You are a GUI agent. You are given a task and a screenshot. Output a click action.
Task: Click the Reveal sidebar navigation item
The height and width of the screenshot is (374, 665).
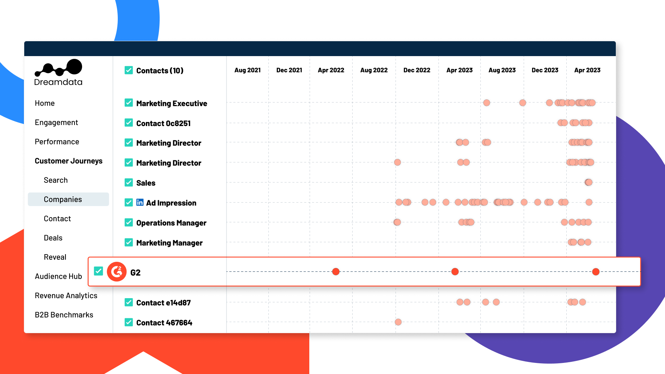[x=54, y=257]
